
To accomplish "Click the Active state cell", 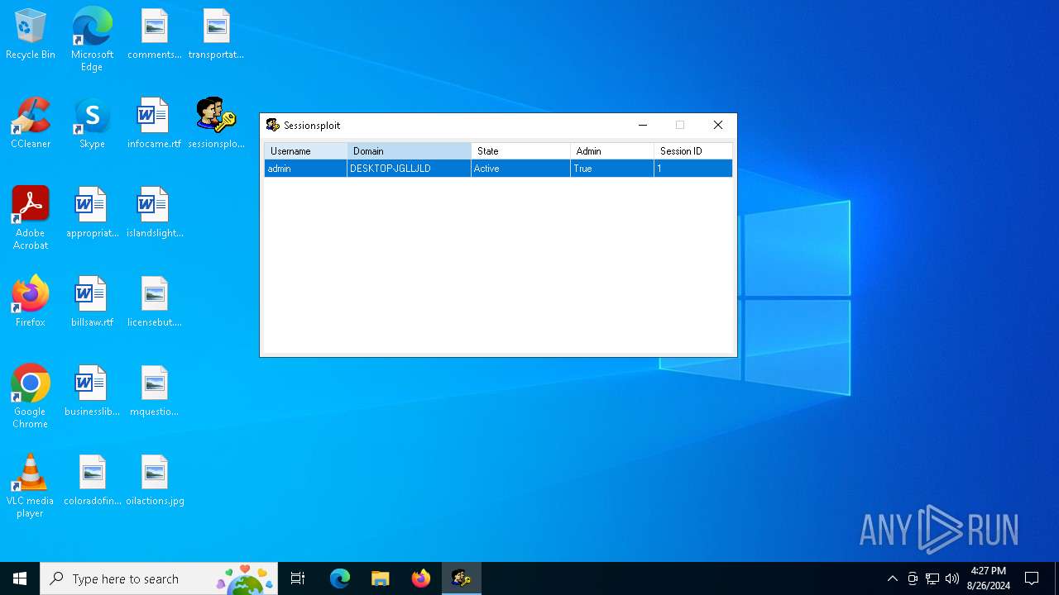I will click(521, 169).
